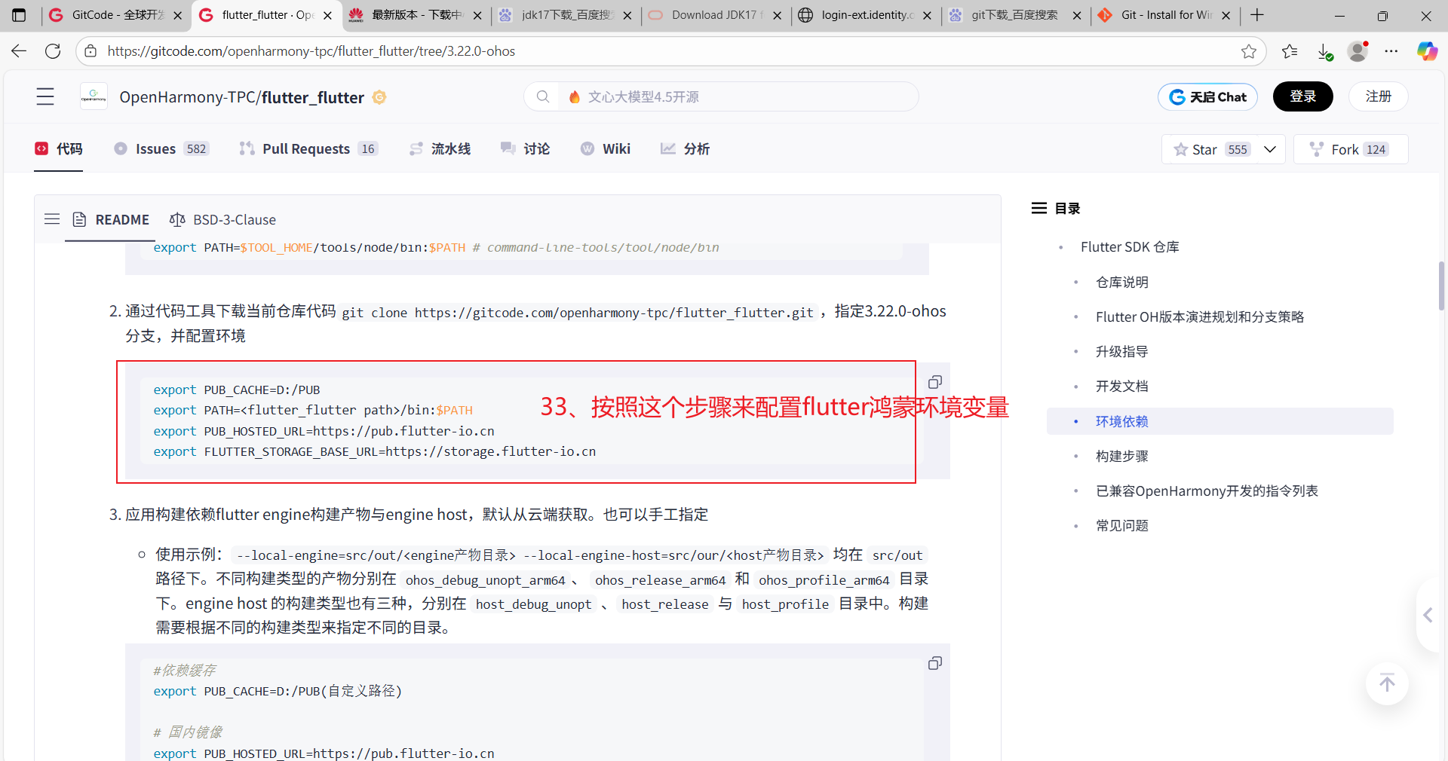The height and width of the screenshot is (761, 1448).
Task: Switch to the git下载 百度搜索 tab
Action: click(1016, 15)
